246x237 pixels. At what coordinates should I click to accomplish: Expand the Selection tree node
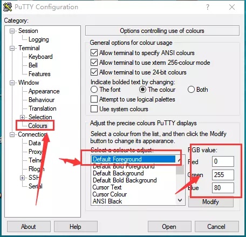[22, 117]
